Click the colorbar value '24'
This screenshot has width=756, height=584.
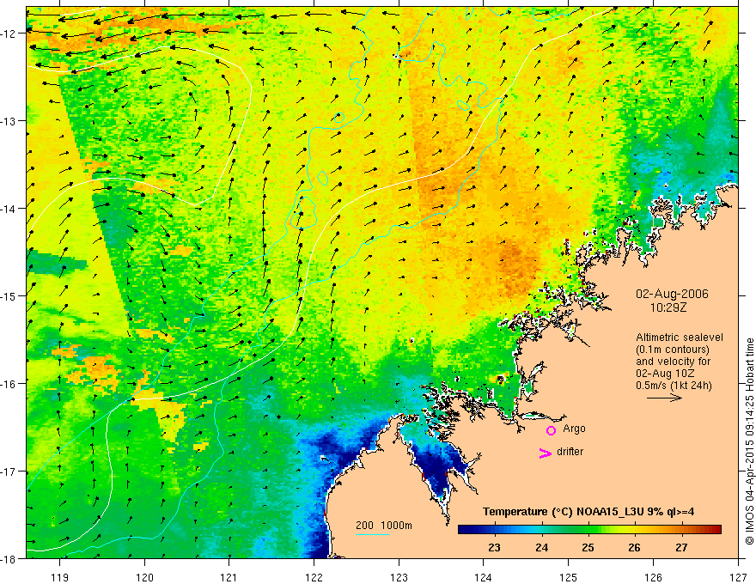pos(541,548)
